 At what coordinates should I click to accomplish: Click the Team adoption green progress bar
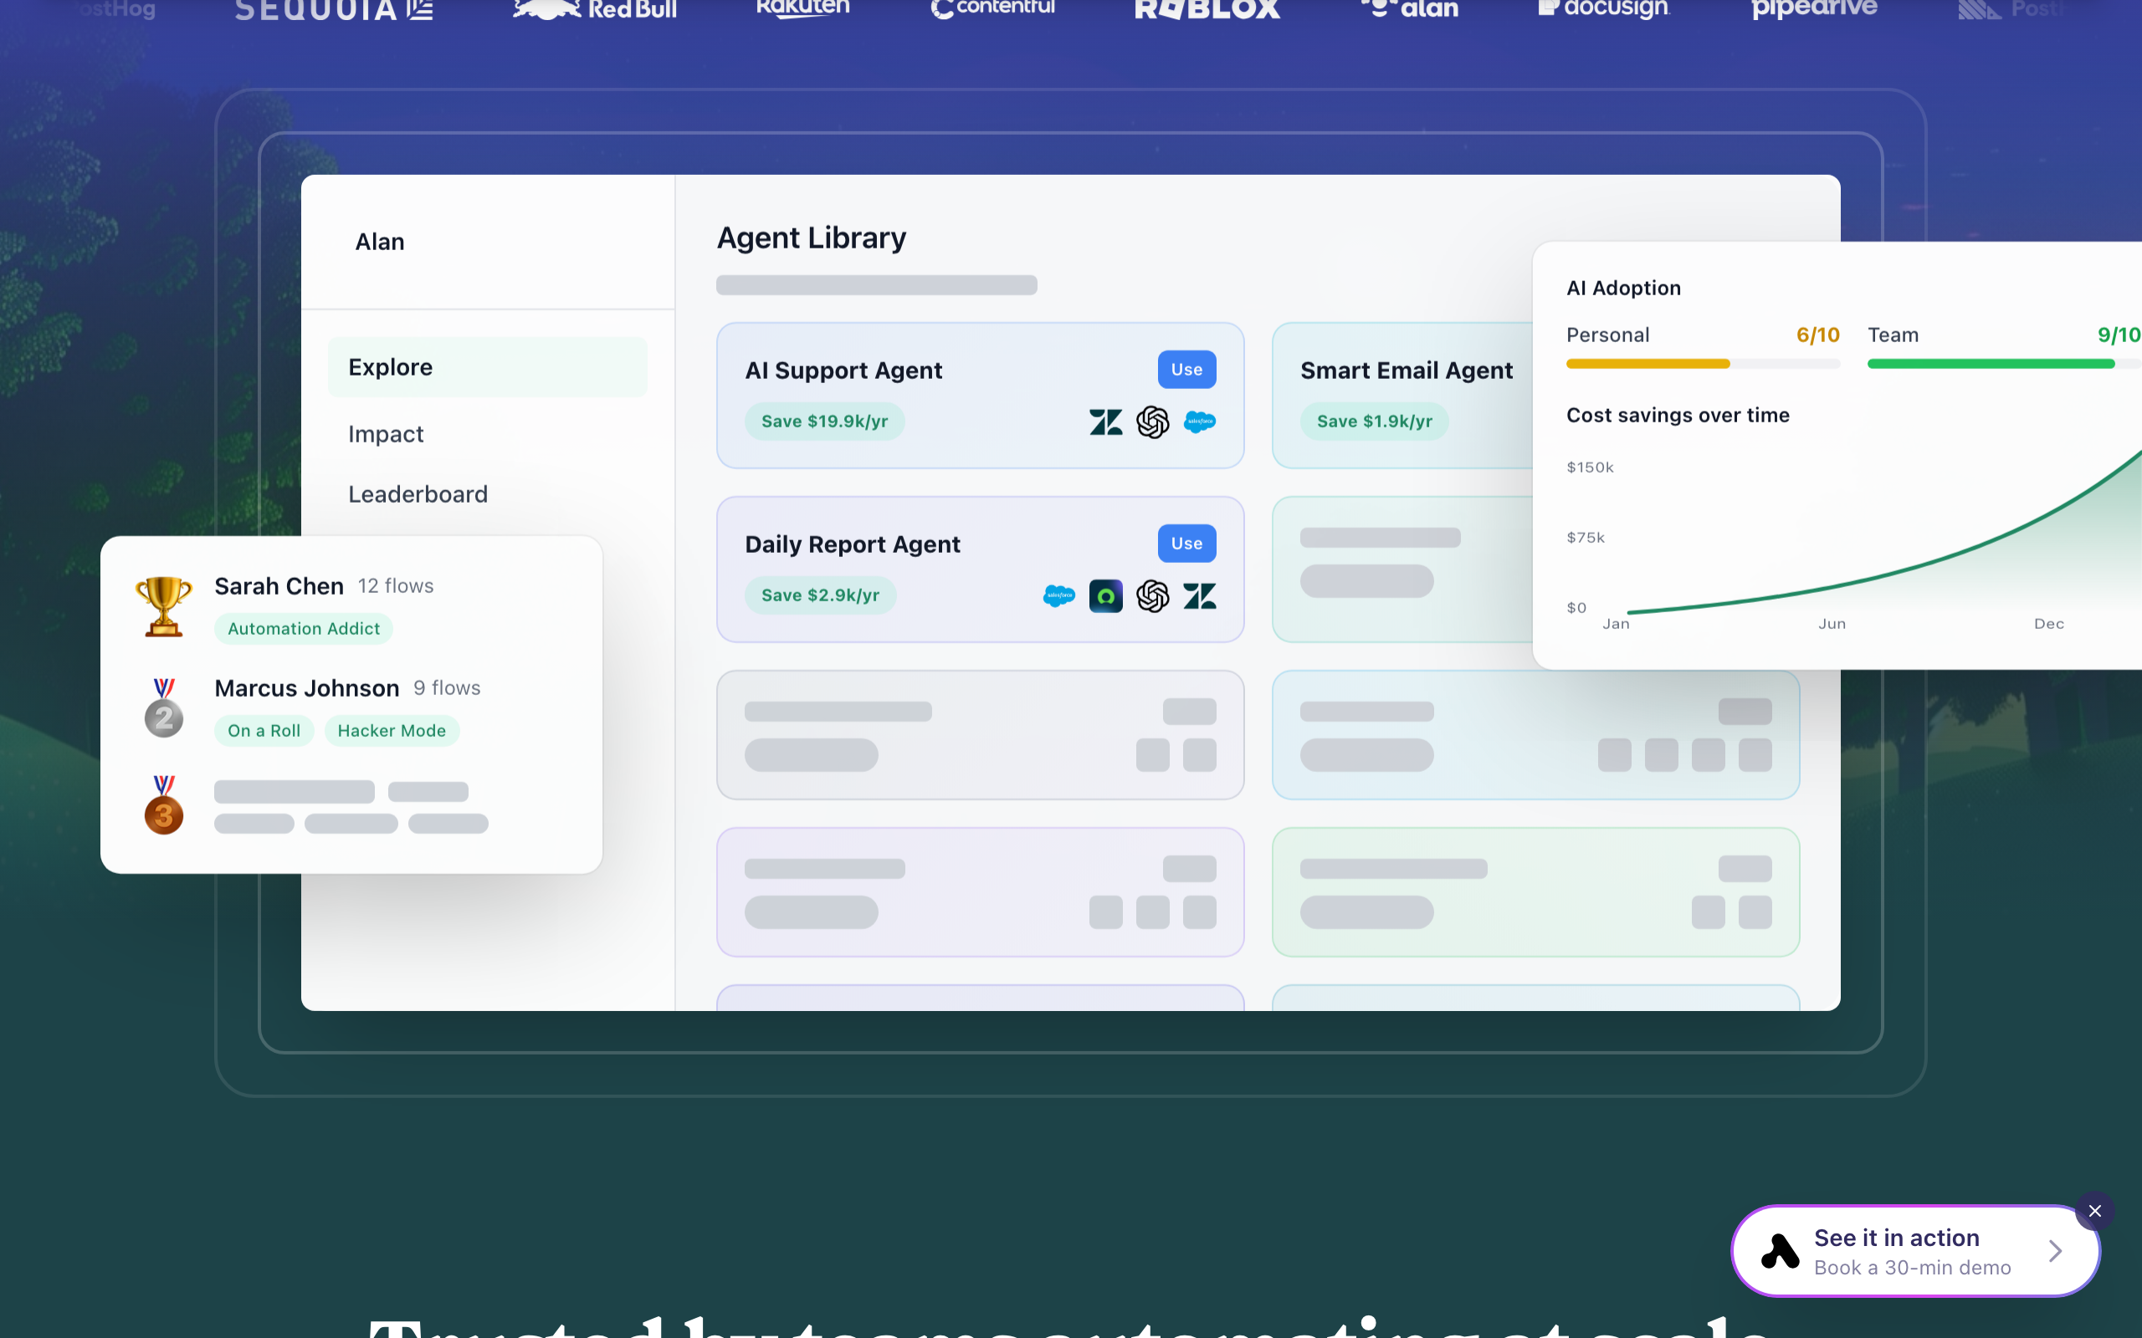coord(1990,364)
